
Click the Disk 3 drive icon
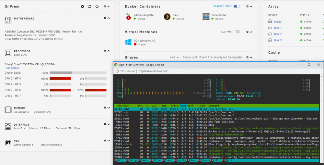pos(270,40)
